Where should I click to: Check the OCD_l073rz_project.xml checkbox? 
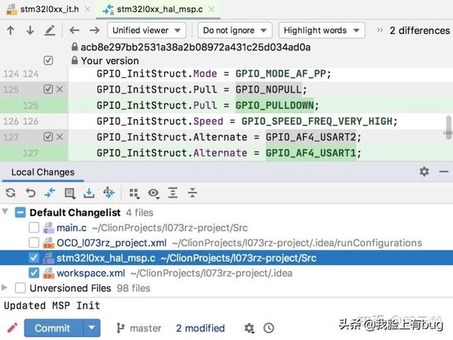coord(34,242)
